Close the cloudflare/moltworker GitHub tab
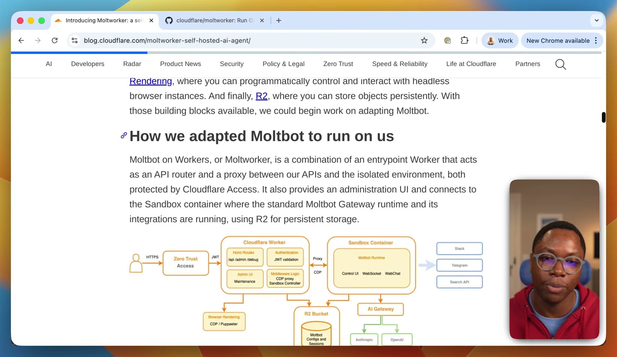Screen dimensions: 617x357 [262, 20]
